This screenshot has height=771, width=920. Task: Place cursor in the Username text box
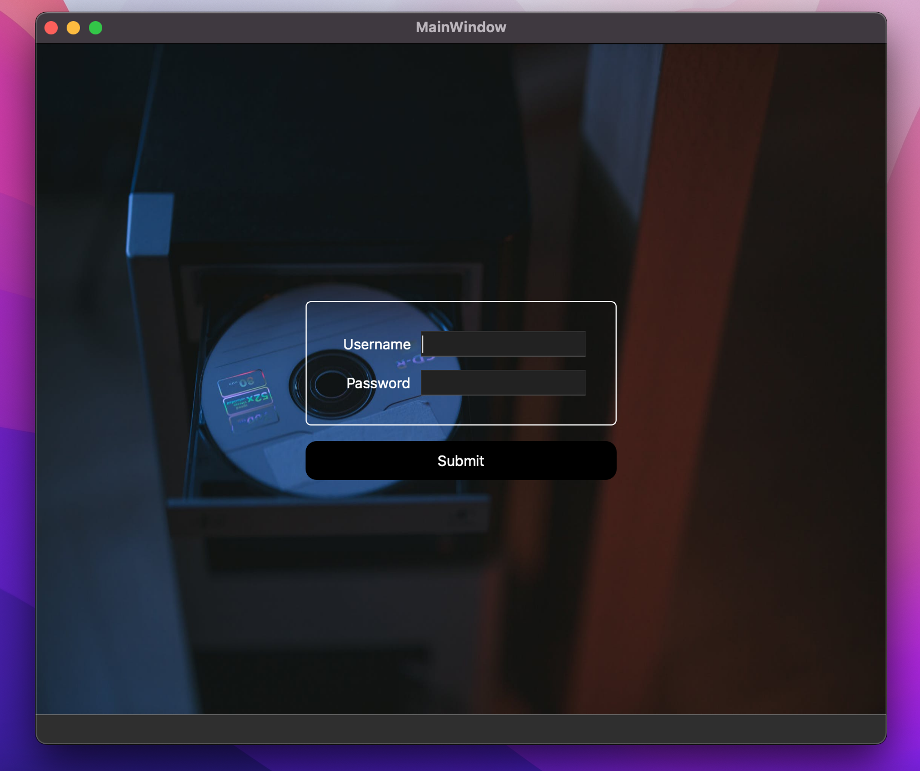[503, 344]
